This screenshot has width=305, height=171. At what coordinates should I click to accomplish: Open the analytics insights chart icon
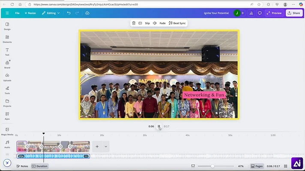coord(251,13)
